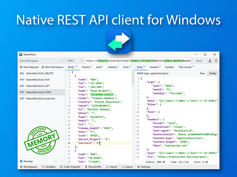Click the Send button
Viewport: 237px width, 177px height.
(x=199, y=61)
